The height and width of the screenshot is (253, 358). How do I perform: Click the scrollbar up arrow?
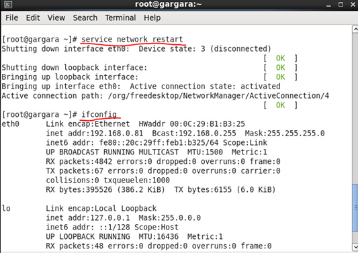pos(355,30)
